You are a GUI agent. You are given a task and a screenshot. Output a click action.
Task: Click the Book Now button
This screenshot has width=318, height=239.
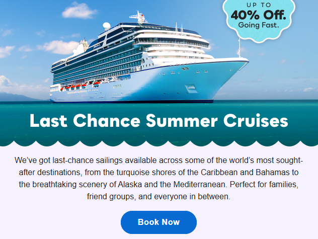click(x=158, y=222)
